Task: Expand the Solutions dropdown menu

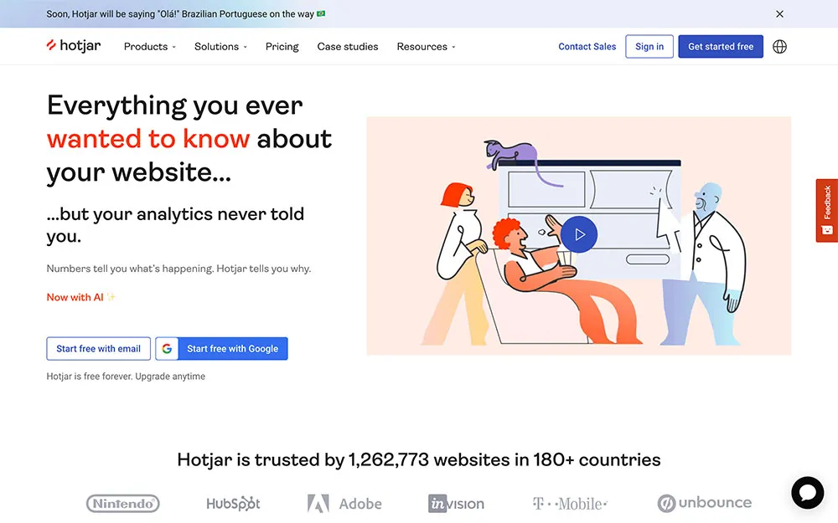Action: 220,46
